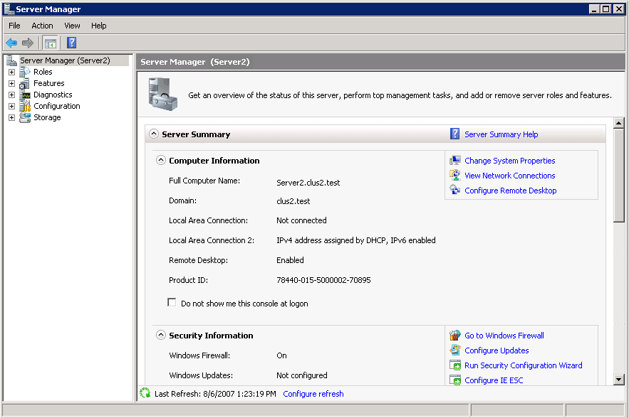Maximize the Server Manager window

pos(606,9)
